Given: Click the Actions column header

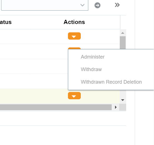Looking at the screenshot, I should click(74, 22).
